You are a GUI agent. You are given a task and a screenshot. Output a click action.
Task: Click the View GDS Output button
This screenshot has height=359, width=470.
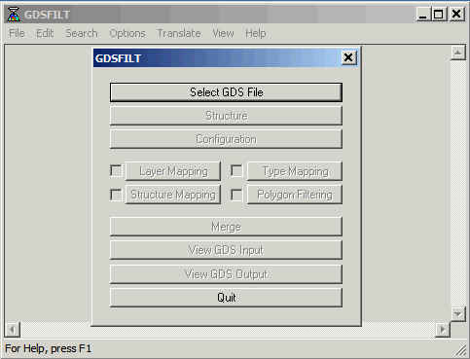pyautogui.click(x=226, y=274)
